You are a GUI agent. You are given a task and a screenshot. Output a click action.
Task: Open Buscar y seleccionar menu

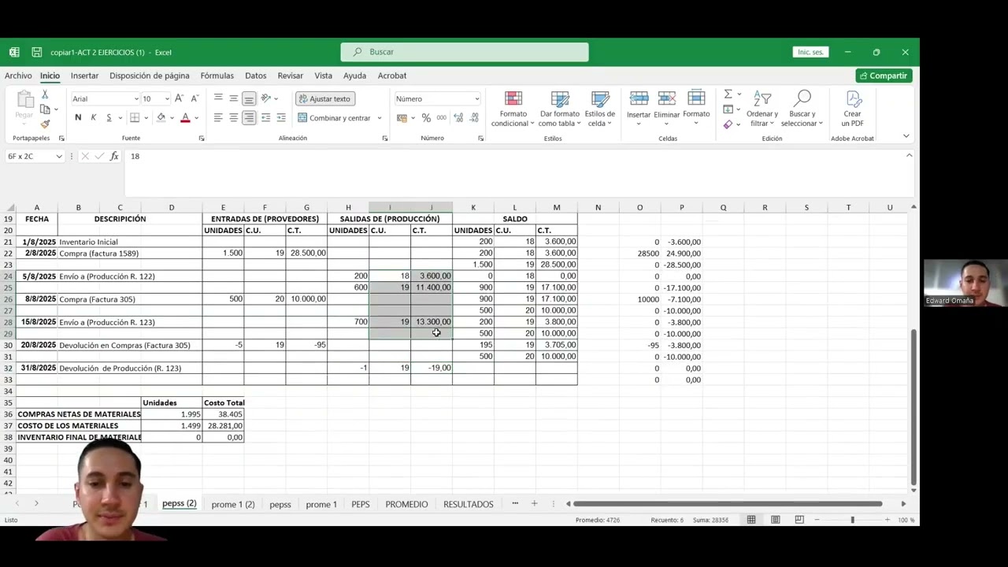(x=802, y=109)
